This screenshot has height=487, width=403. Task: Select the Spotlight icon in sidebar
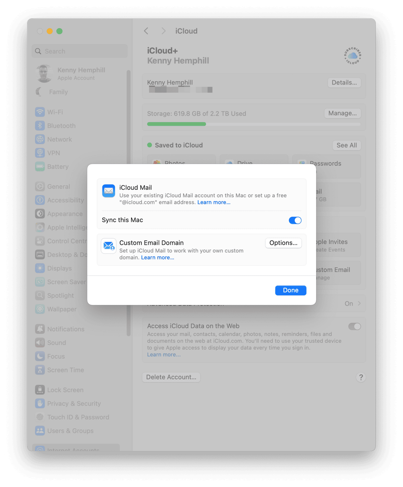click(x=40, y=295)
